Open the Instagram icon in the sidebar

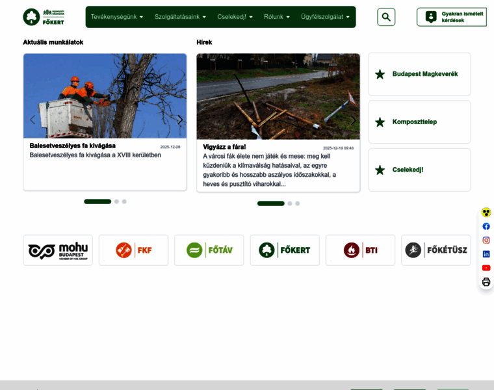tap(486, 240)
